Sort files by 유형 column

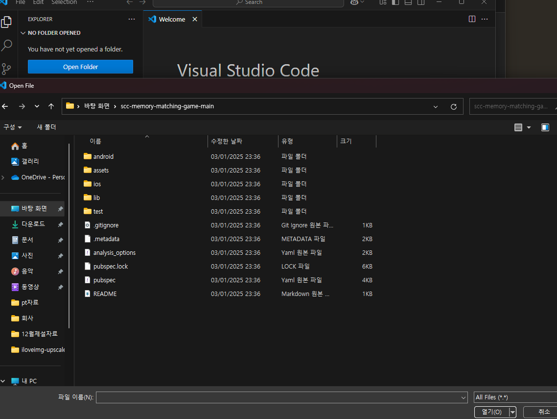(287, 141)
